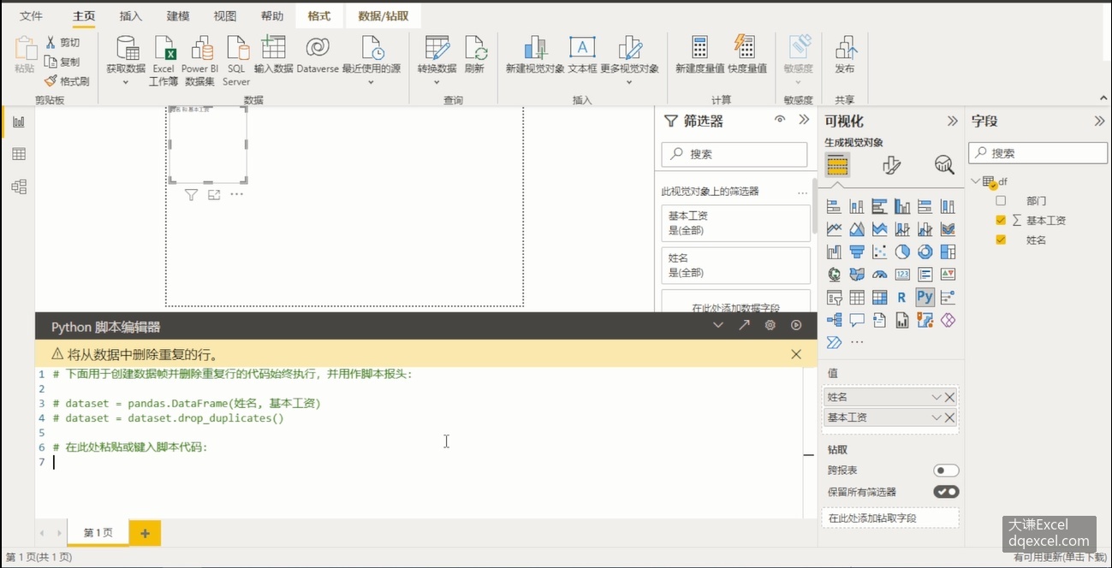Click the 刷新 refresh button
The image size is (1112, 568).
[474, 56]
